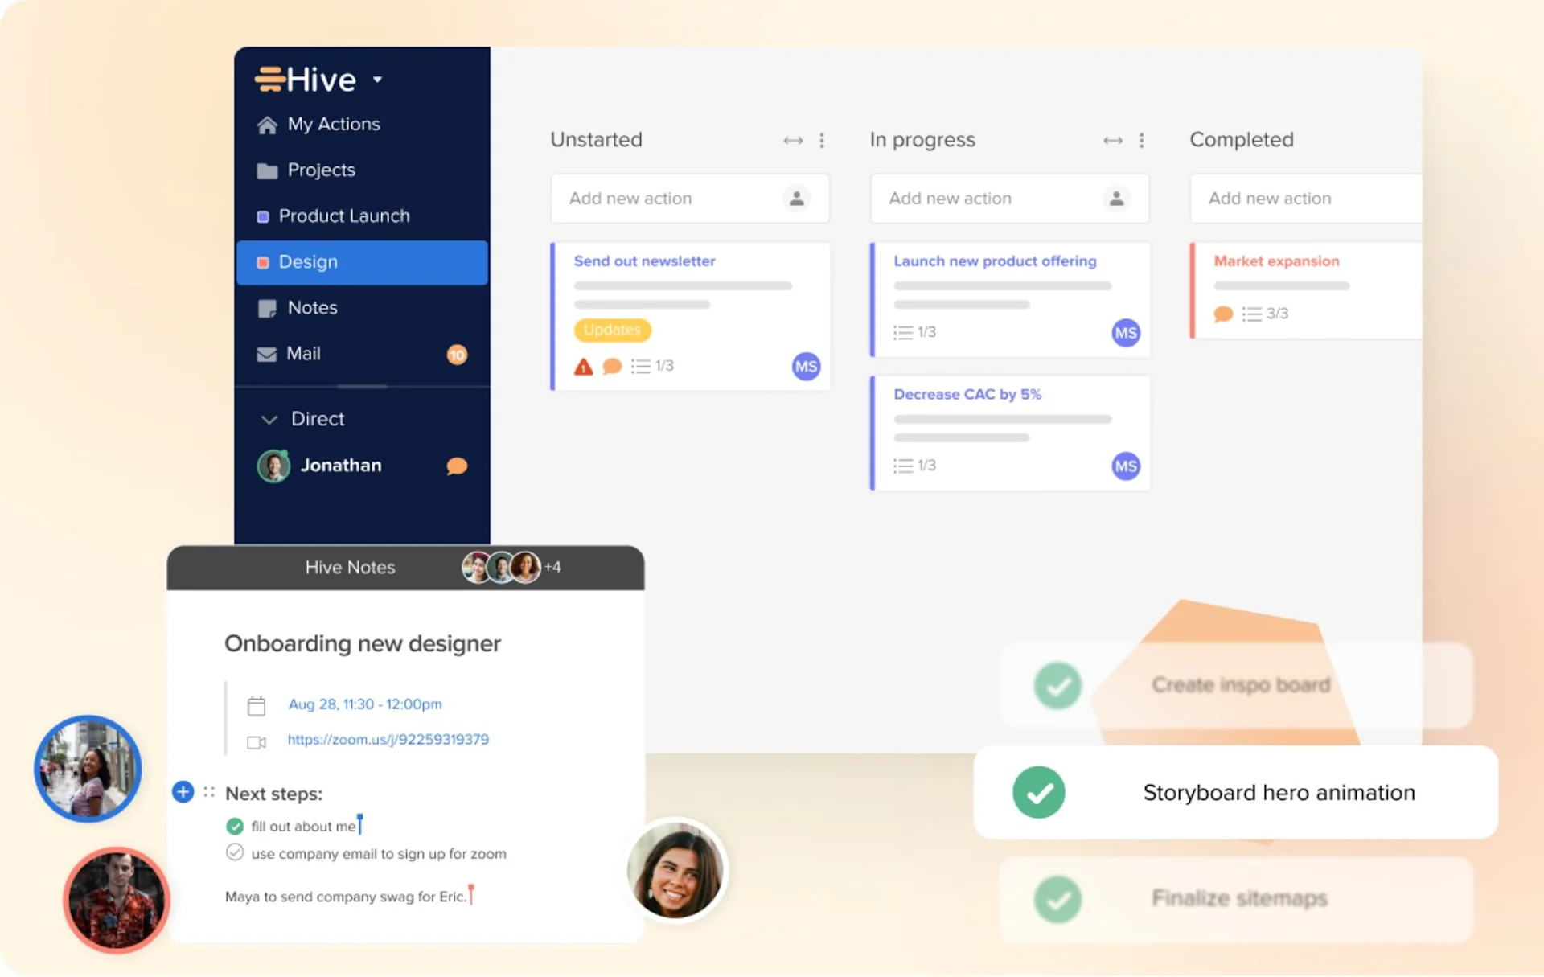Click the calendar icon next to Aug 28
Screen dimensions: 1544x977
[257, 705]
